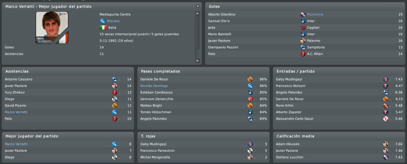407x164 pixels.
Task: Click the Pescara club badge icon
Action: click(x=102, y=21)
